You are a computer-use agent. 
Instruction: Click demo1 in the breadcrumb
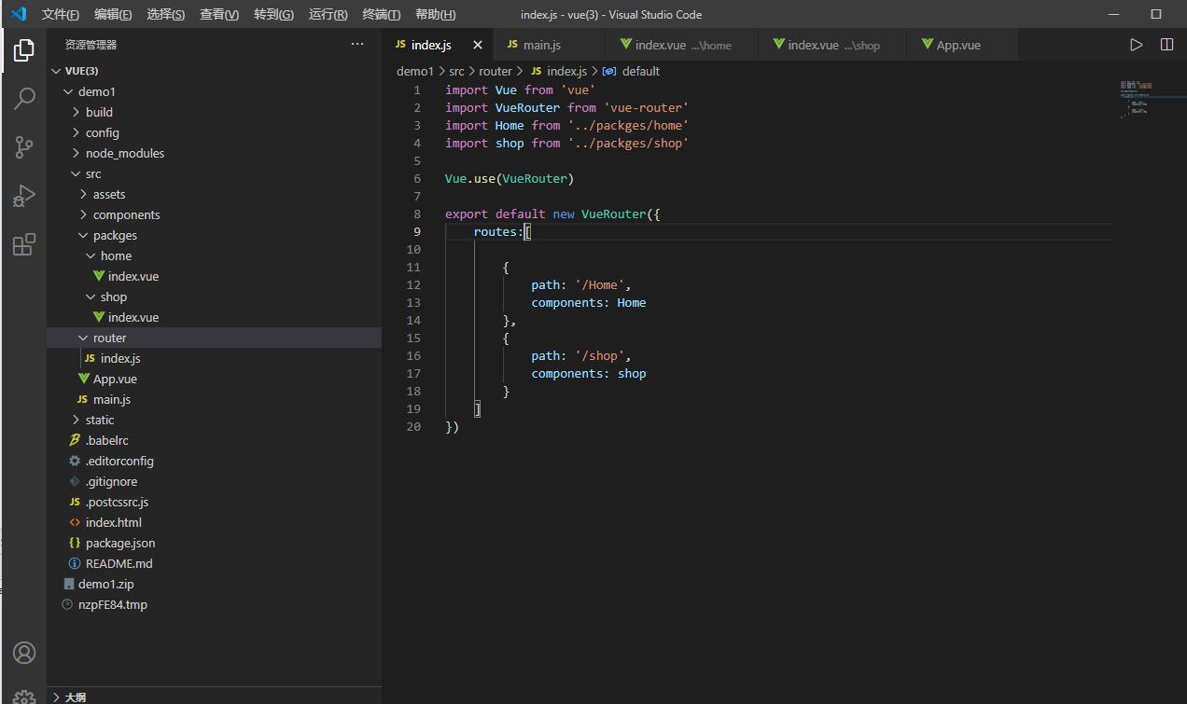[x=415, y=71]
